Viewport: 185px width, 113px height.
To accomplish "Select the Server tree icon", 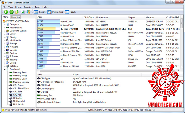I will tap(8, 34).
